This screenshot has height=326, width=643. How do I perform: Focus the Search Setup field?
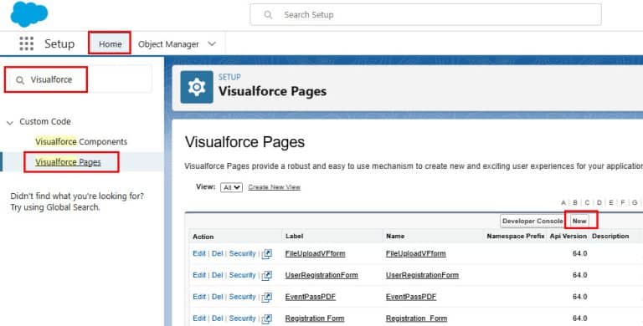point(425,15)
